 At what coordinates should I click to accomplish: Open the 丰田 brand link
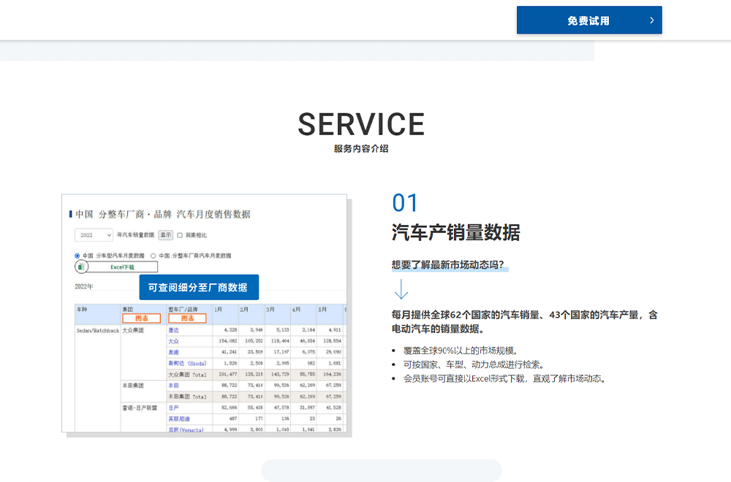[173, 386]
